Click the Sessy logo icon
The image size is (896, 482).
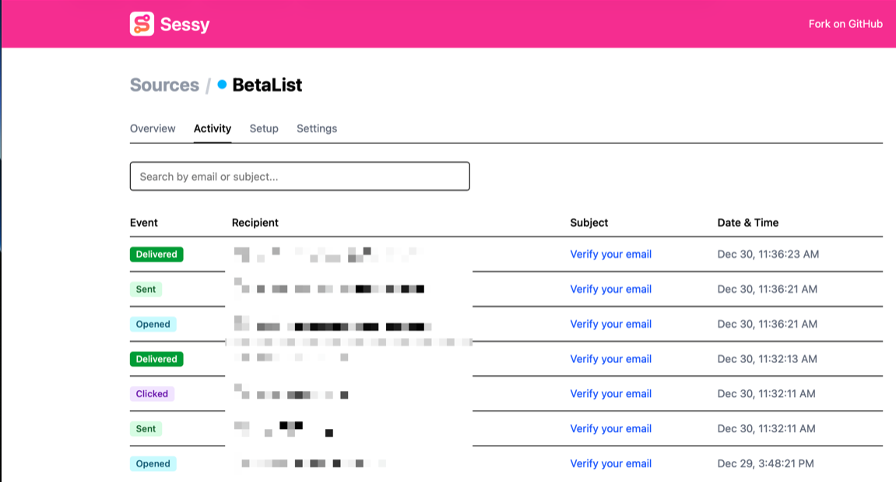click(142, 24)
